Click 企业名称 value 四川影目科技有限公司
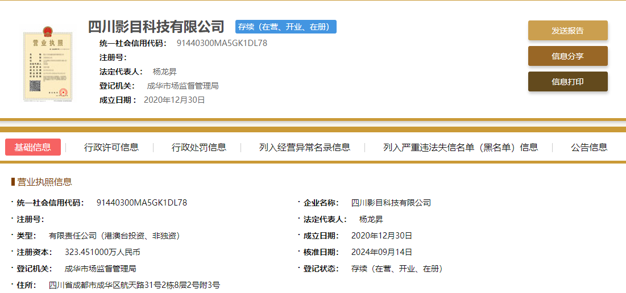 pos(391,203)
